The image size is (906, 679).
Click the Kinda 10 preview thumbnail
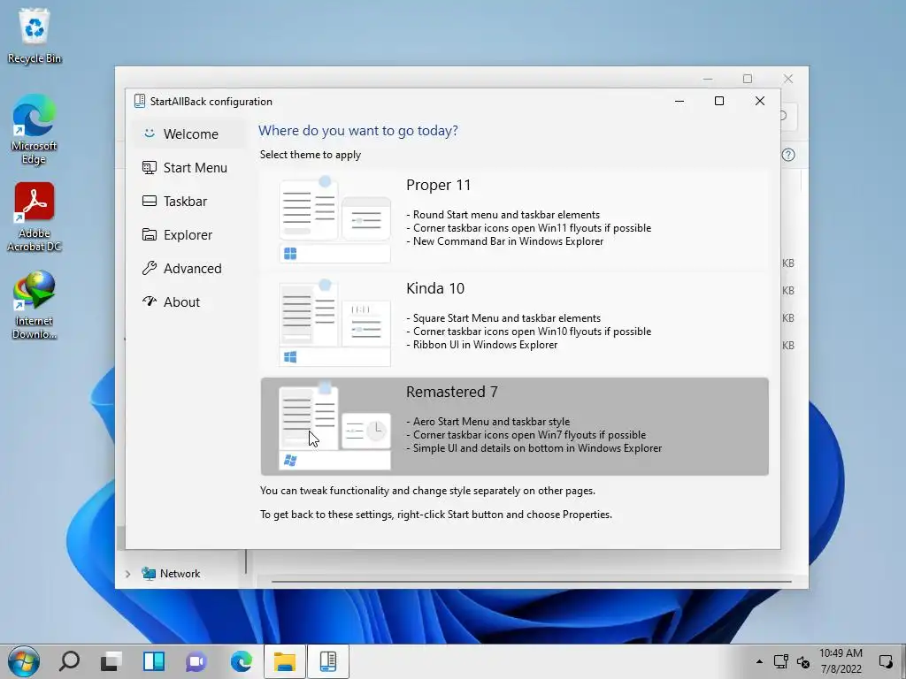[x=334, y=324]
